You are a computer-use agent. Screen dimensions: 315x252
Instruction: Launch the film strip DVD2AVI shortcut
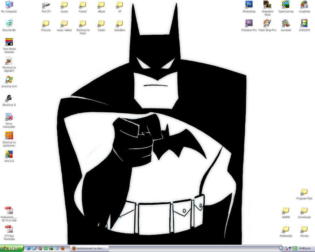click(304, 25)
